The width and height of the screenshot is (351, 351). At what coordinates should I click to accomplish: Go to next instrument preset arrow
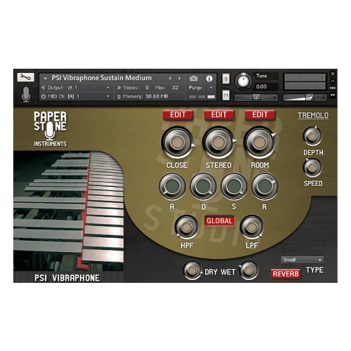coord(180,79)
